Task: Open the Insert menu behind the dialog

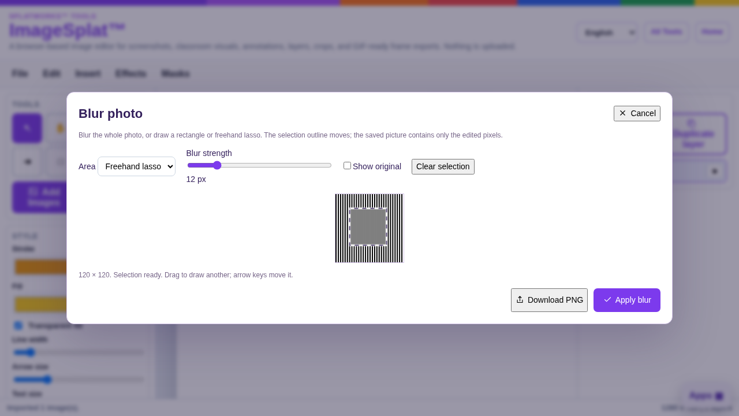Action: [88, 73]
